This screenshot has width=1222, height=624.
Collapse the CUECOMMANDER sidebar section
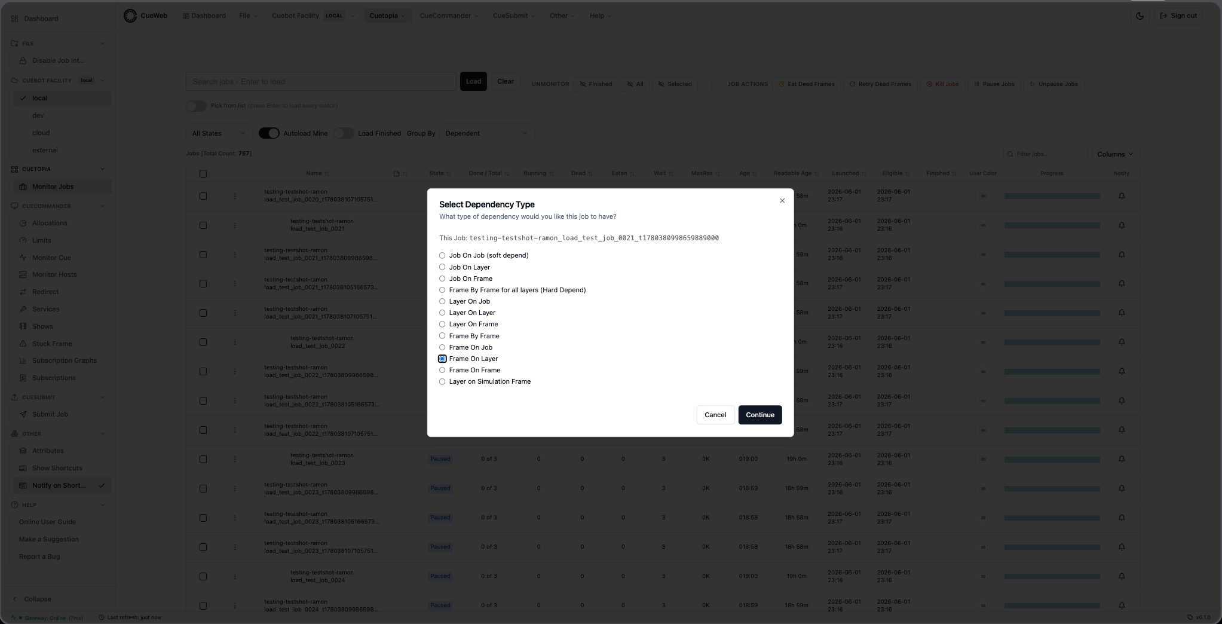(102, 206)
